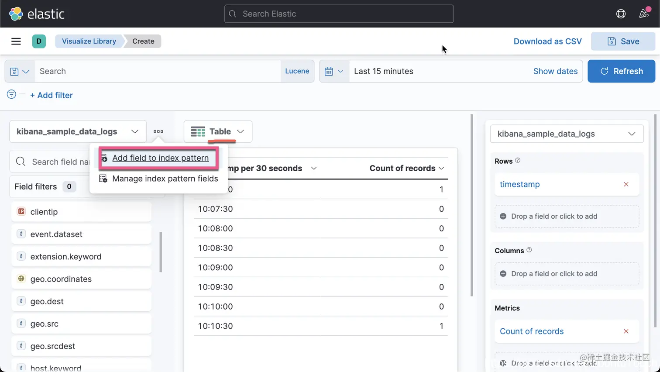Select the geo.src field
Image resolution: width=660 pixels, height=372 pixels.
tap(81, 324)
